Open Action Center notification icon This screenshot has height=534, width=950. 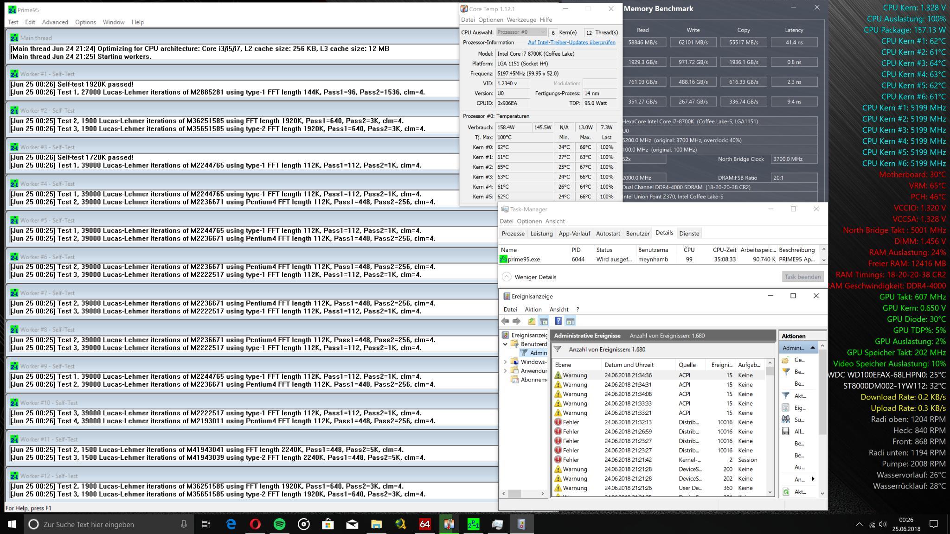pyautogui.click(x=934, y=524)
